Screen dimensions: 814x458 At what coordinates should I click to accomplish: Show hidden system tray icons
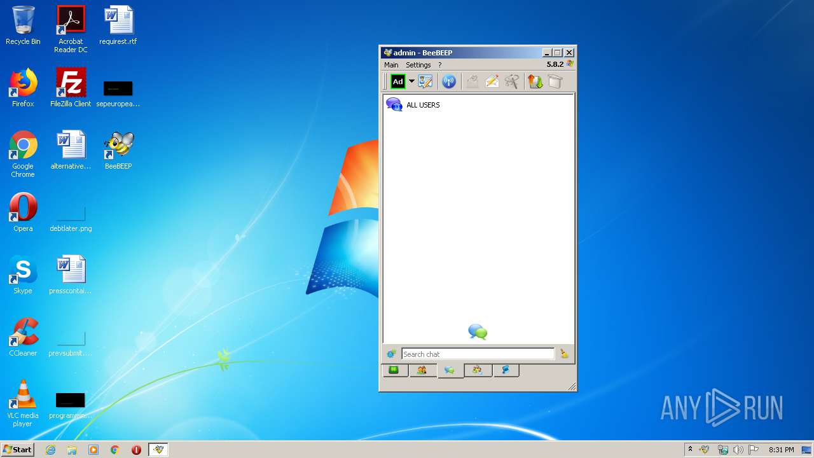coord(690,450)
